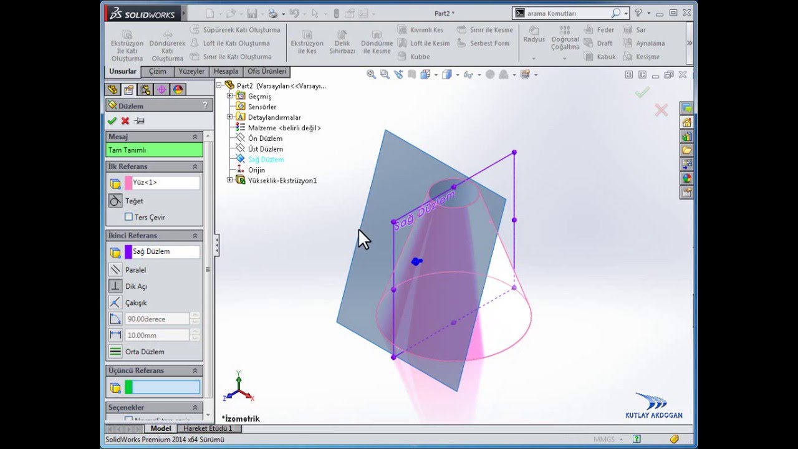Click the Display Style cube icon
Screen dimensions: 798x449
tap(446, 74)
